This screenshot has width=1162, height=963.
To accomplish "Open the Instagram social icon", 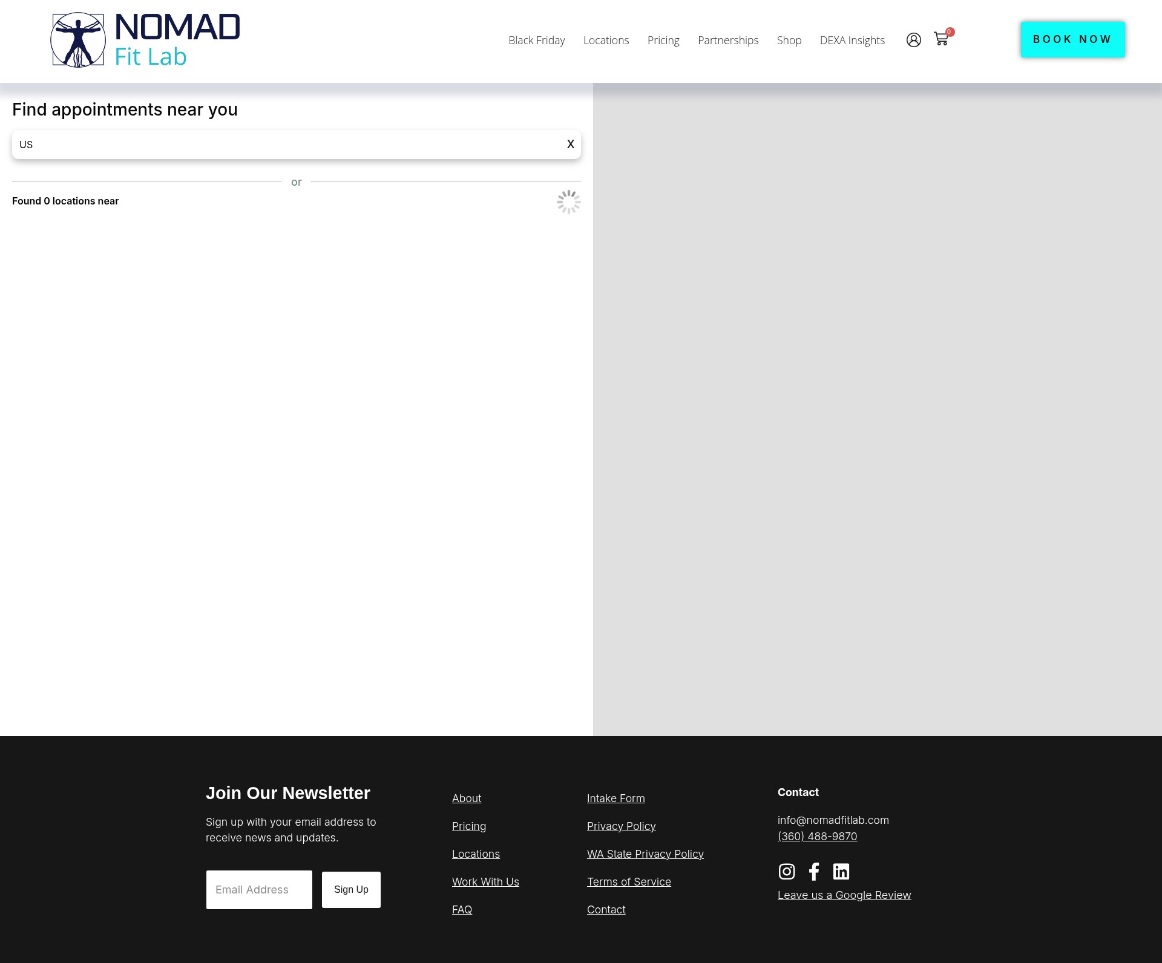I will [x=787, y=871].
